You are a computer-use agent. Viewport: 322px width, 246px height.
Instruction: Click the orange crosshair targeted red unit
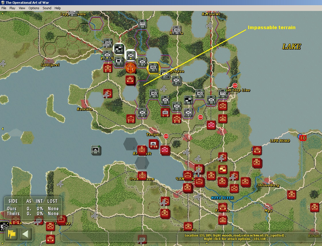130,68
